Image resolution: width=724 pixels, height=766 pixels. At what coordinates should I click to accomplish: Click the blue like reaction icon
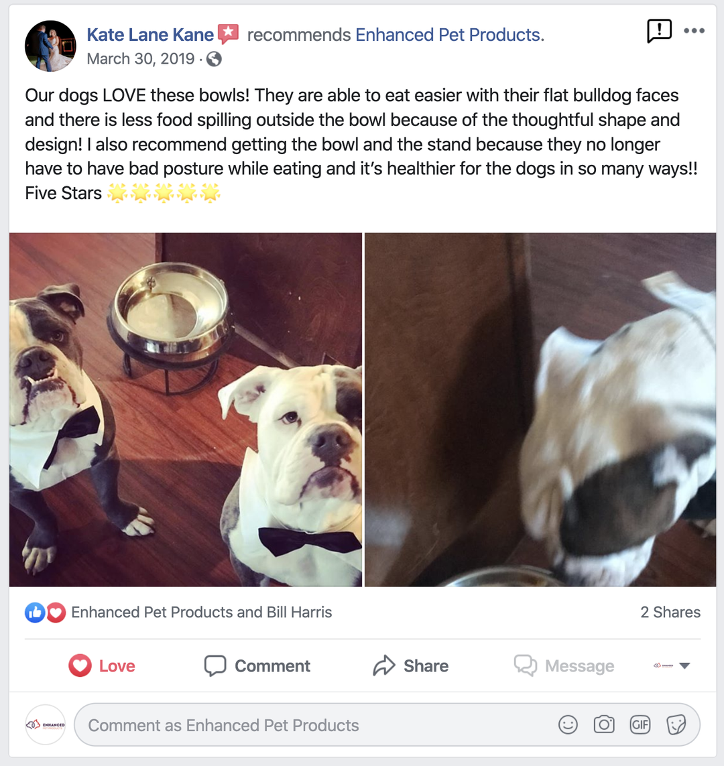35,613
